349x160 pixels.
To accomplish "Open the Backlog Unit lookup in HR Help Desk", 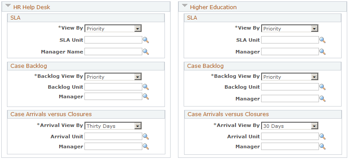I will tap(146, 87).
